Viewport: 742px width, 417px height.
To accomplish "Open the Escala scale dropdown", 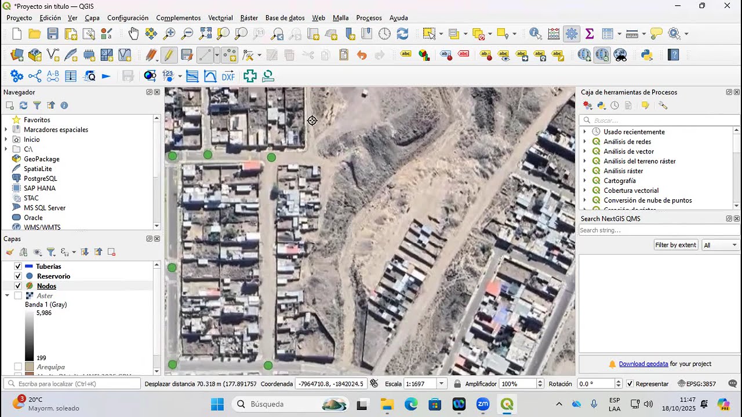I will pos(442,384).
